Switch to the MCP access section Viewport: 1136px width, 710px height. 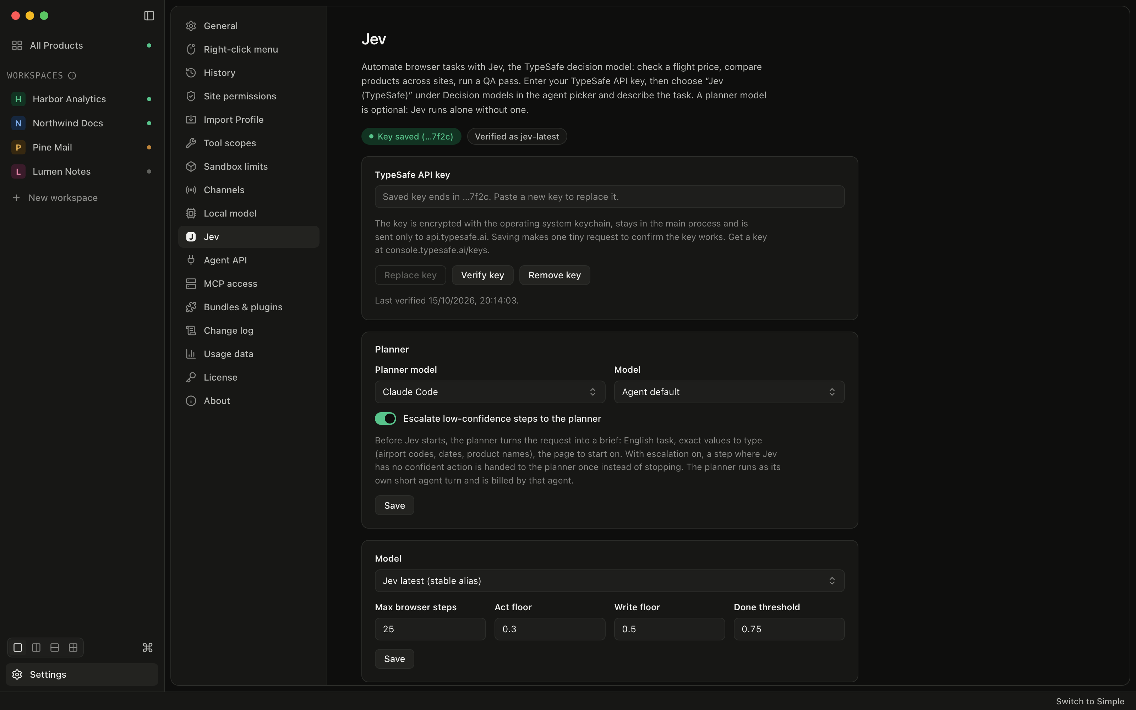pyautogui.click(x=249, y=284)
